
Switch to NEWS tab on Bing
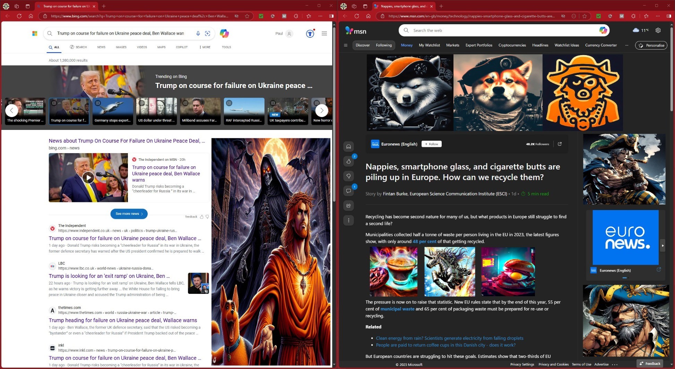(101, 47)
